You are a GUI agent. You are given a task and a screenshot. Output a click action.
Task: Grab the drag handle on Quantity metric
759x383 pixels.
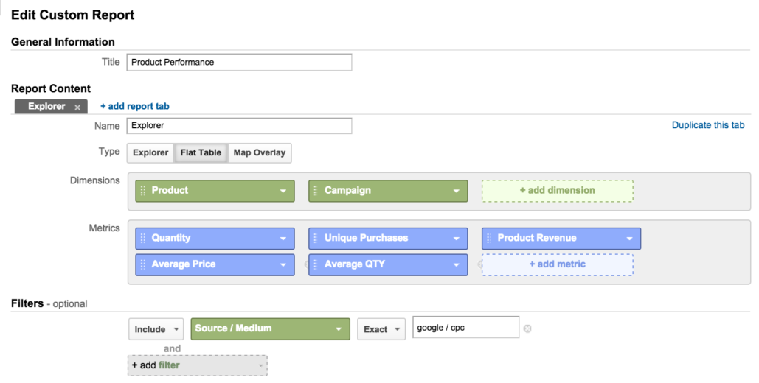point(143,238)
